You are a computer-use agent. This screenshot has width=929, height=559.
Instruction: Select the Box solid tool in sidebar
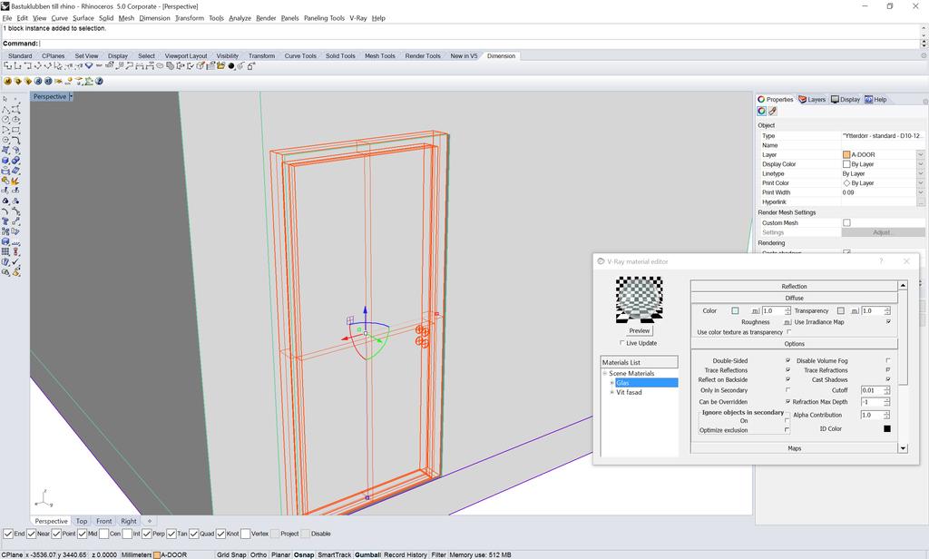click(5, 160)
